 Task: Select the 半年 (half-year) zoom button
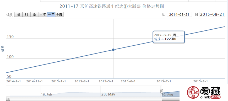coord(43,15)
